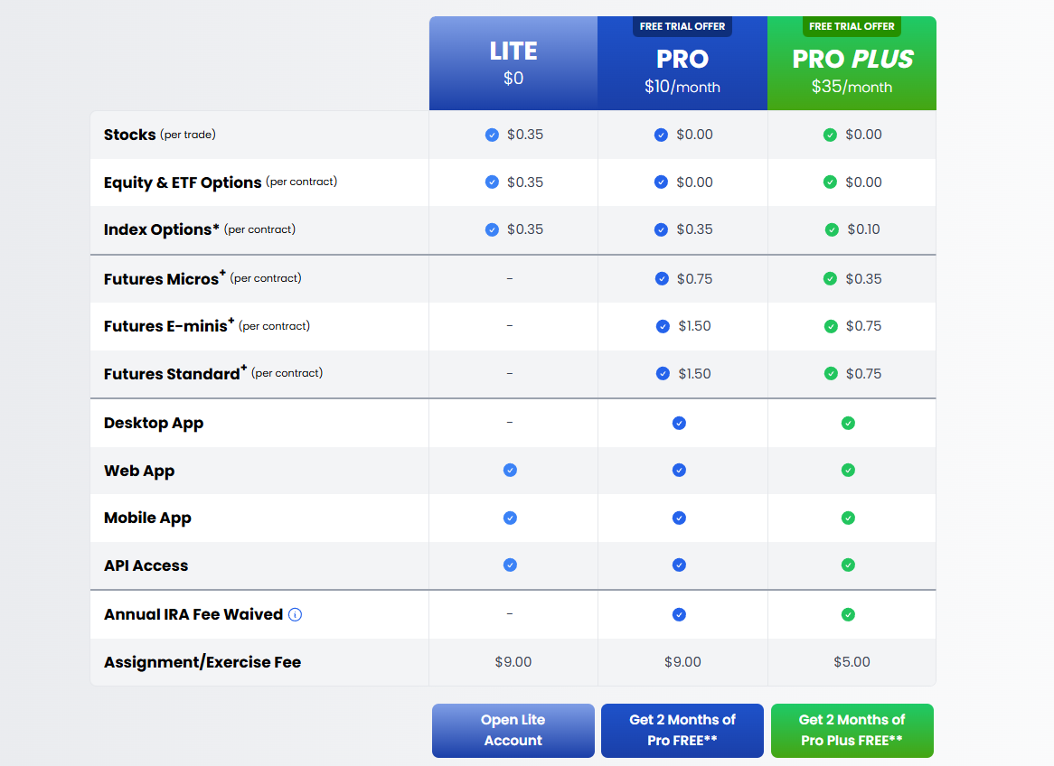Click Pro Plus checkmark in Web App row
The image size is (1054, 766).
(x=848, y=471)
